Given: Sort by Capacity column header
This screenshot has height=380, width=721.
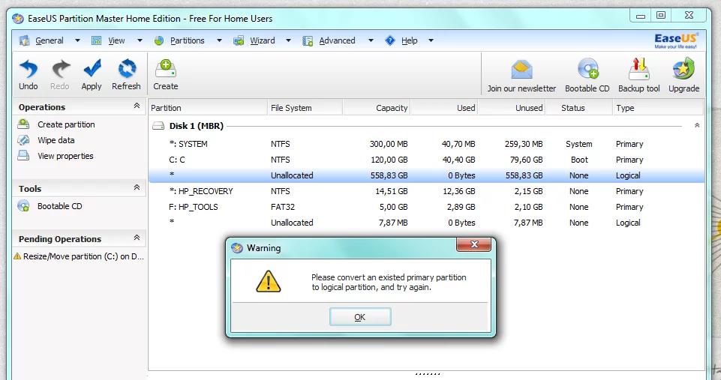Looking at the screenshot, I should click(x=377, y=108).
